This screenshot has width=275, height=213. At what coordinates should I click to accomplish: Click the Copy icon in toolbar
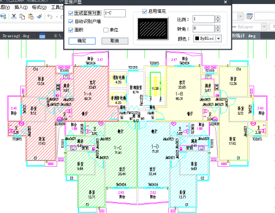tap(22, 17)
